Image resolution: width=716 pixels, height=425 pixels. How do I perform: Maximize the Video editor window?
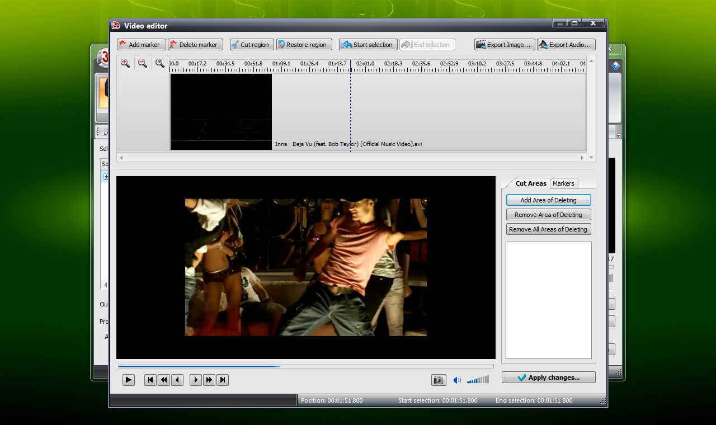574,23
